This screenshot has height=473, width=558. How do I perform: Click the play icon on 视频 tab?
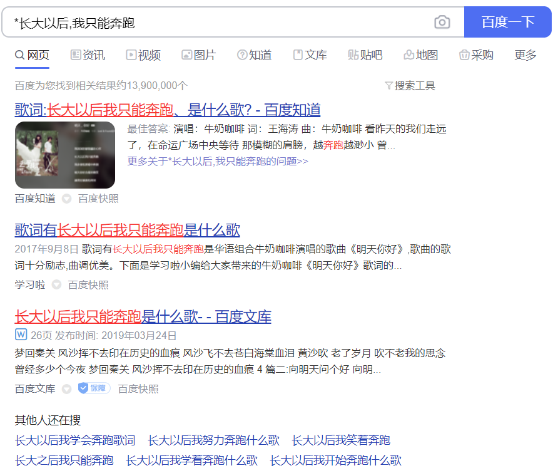(131, 55)
